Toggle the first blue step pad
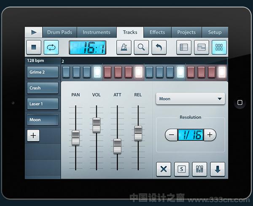This screenshot has height=206, width=253. tap(66, 72)
